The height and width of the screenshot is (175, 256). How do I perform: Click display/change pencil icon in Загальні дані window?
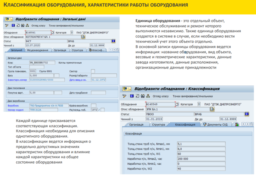click(6, 26)
